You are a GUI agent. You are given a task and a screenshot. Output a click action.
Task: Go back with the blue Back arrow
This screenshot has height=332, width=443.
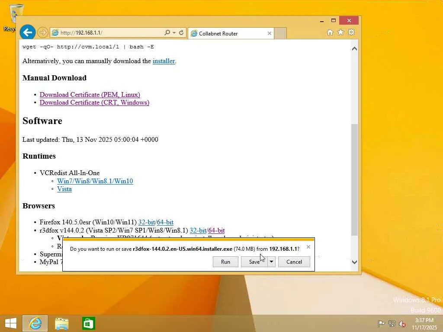click(x=27, y=32)
